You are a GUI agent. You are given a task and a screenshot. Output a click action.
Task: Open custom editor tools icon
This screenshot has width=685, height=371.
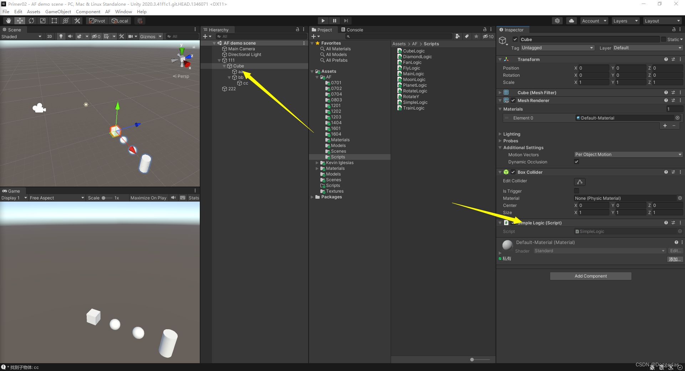tap(77, 21)
